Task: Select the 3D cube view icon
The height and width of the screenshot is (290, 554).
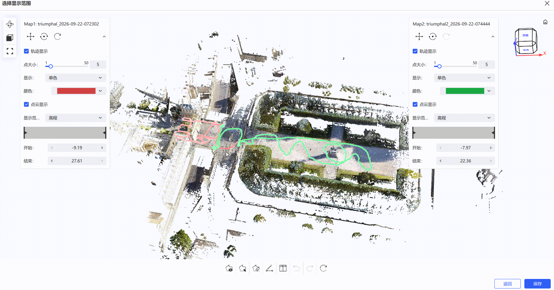Action: pos(10,38)
